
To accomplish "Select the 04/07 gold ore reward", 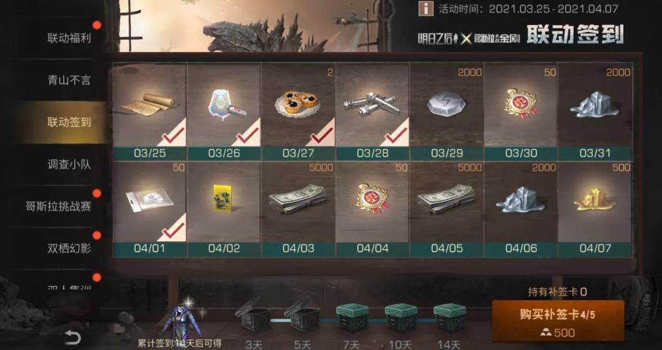I will (595, 209).
